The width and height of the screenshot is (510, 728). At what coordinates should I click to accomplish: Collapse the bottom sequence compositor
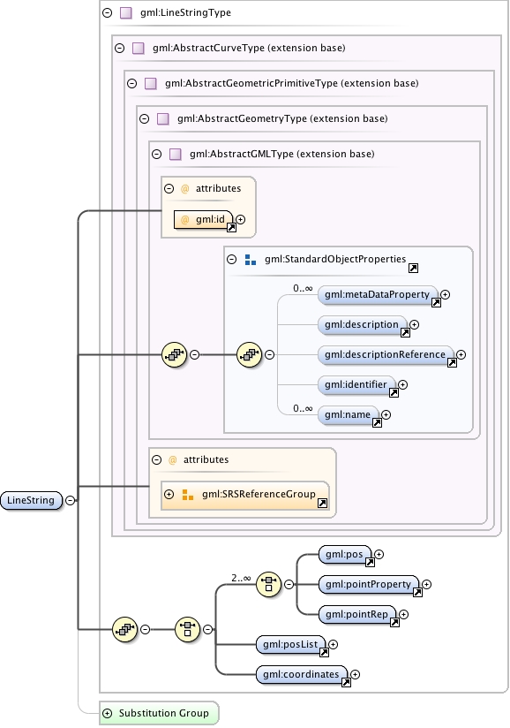point(145,629)
